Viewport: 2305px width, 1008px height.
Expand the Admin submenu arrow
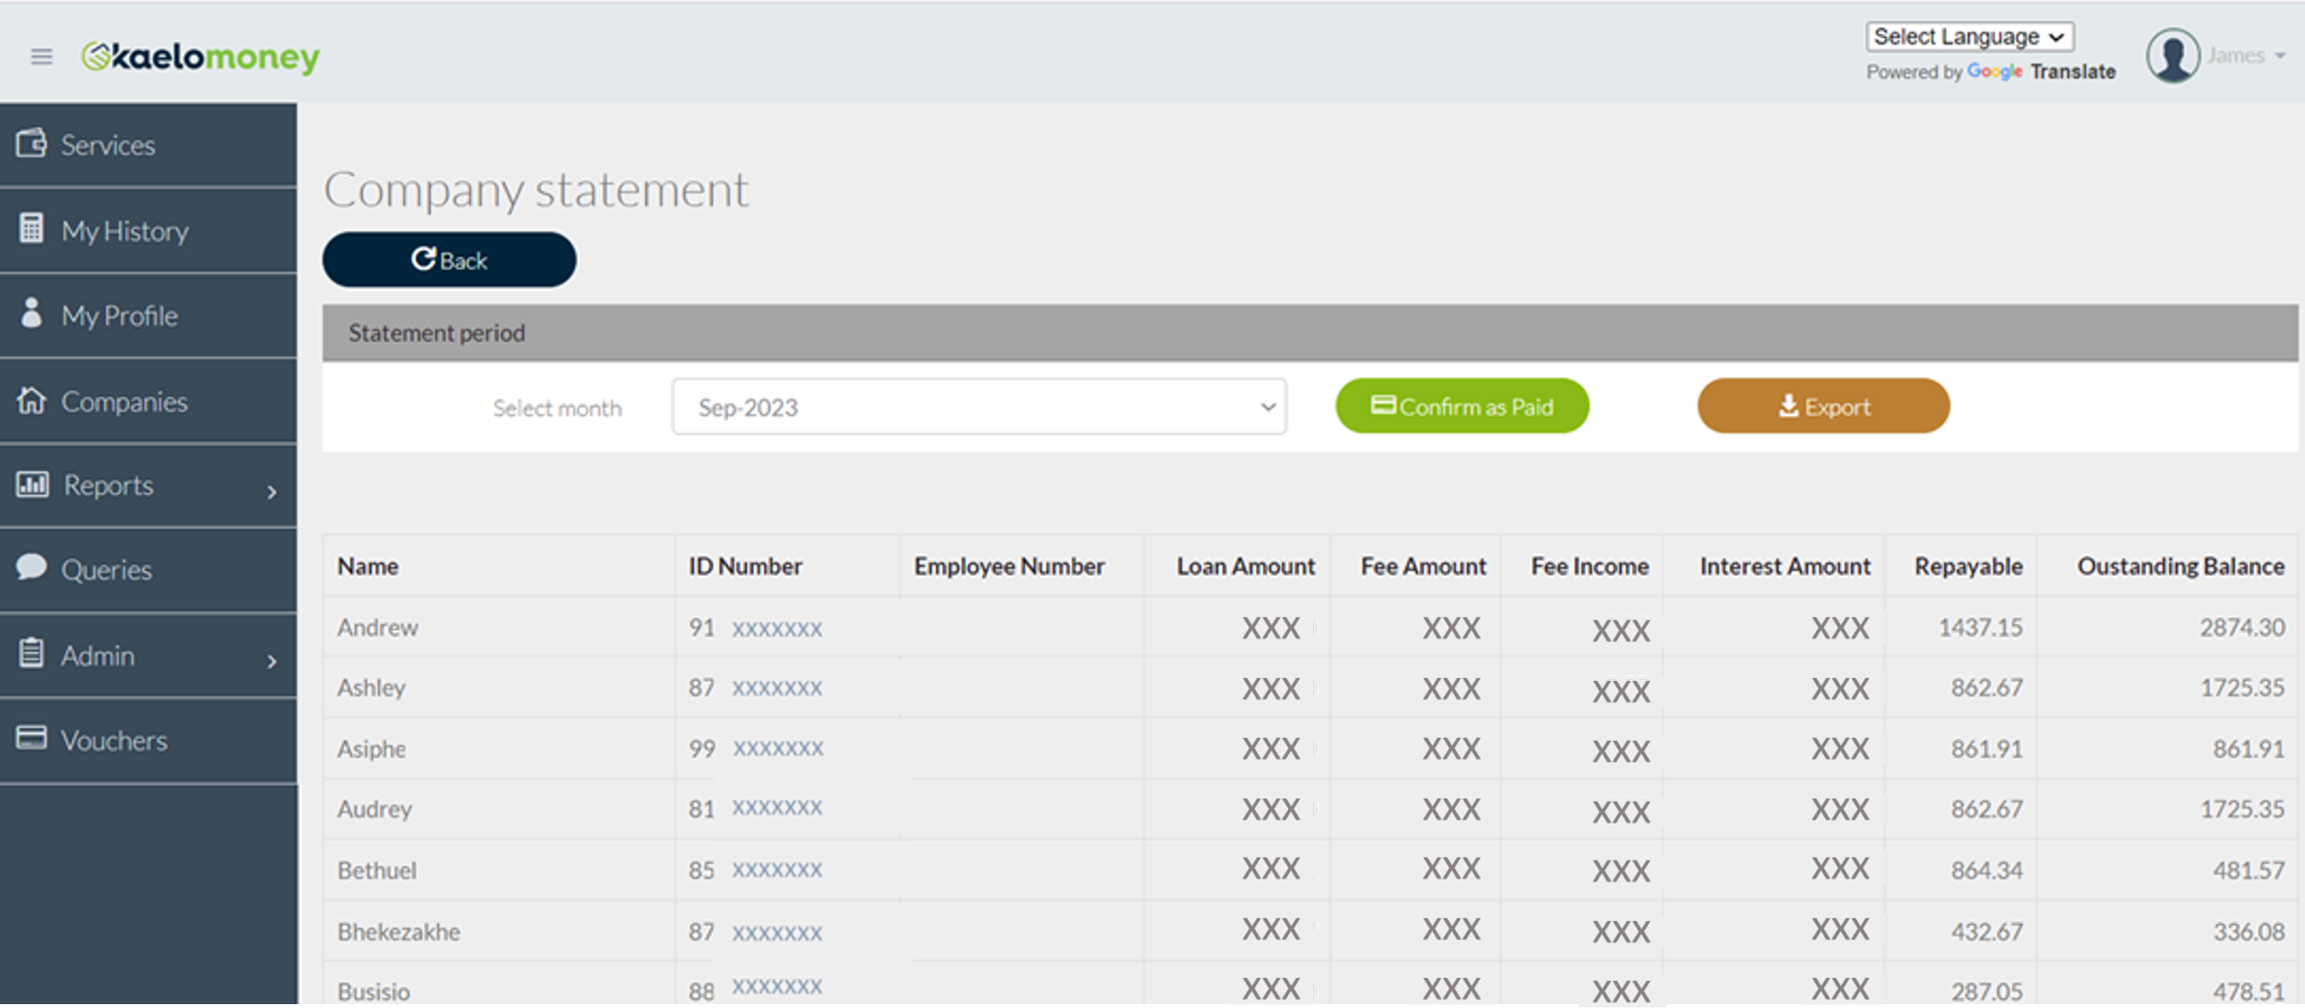coord(272,662)
